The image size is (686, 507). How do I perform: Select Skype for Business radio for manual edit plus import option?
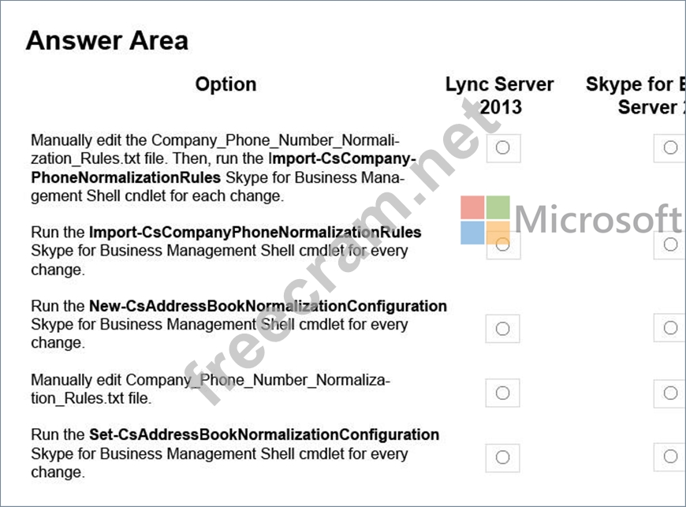(x=670, y=148)
